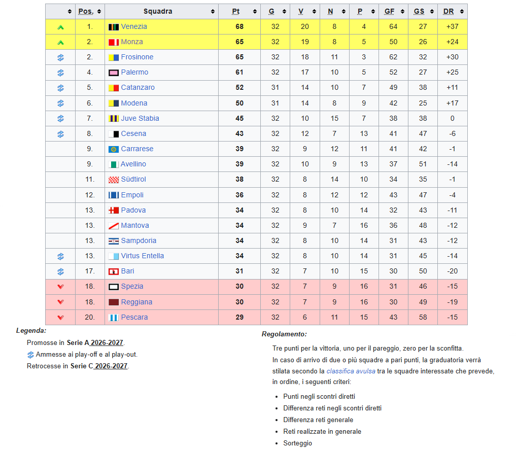Click the Virtus Entella flag icon
Viewport: 516px width, 450px height.
coord(114,256)
